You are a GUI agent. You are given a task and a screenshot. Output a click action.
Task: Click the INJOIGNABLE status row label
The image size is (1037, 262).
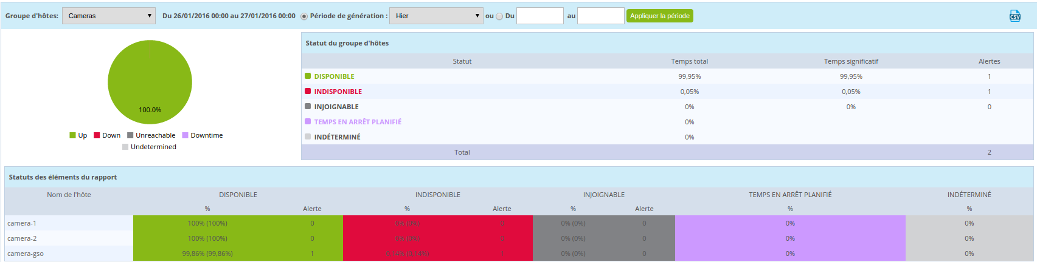click(336, 107)
